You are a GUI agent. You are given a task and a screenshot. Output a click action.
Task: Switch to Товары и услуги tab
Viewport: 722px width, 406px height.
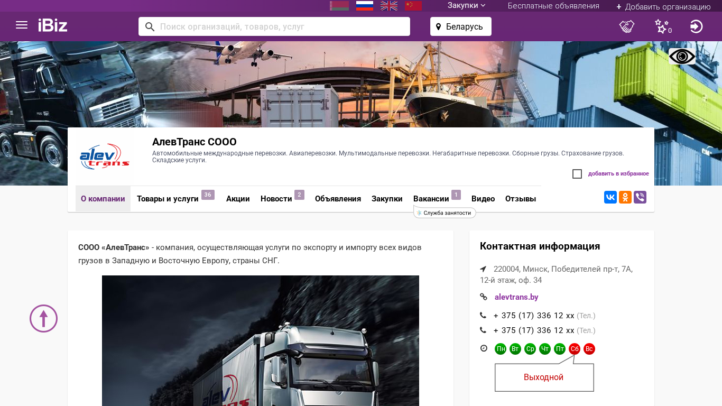point(168,199)
